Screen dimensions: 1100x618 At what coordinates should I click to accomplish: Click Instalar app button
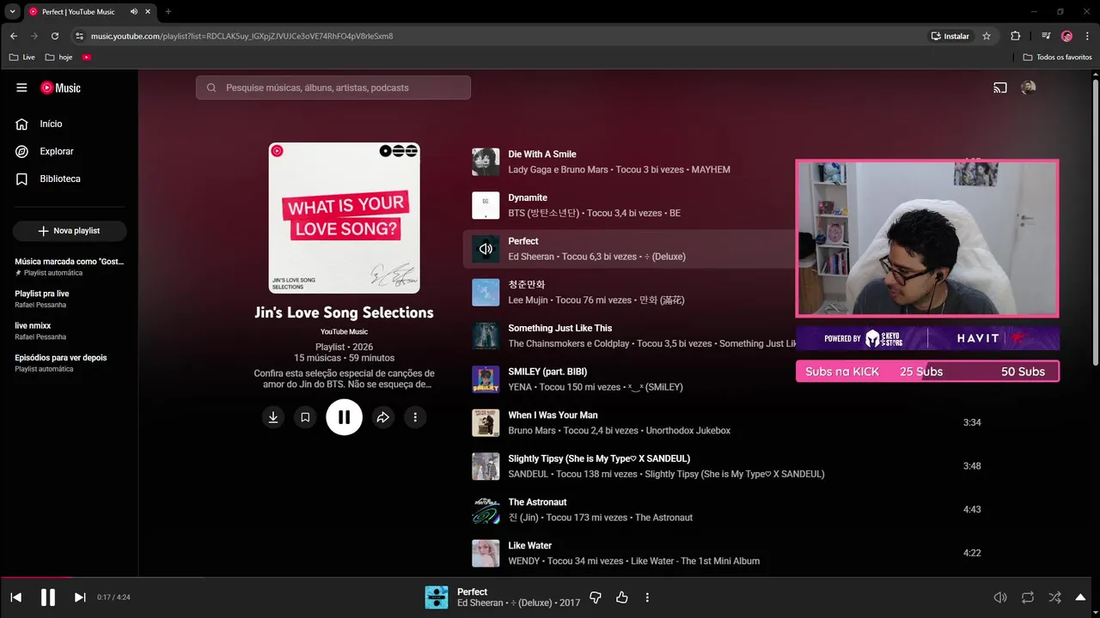950,36
